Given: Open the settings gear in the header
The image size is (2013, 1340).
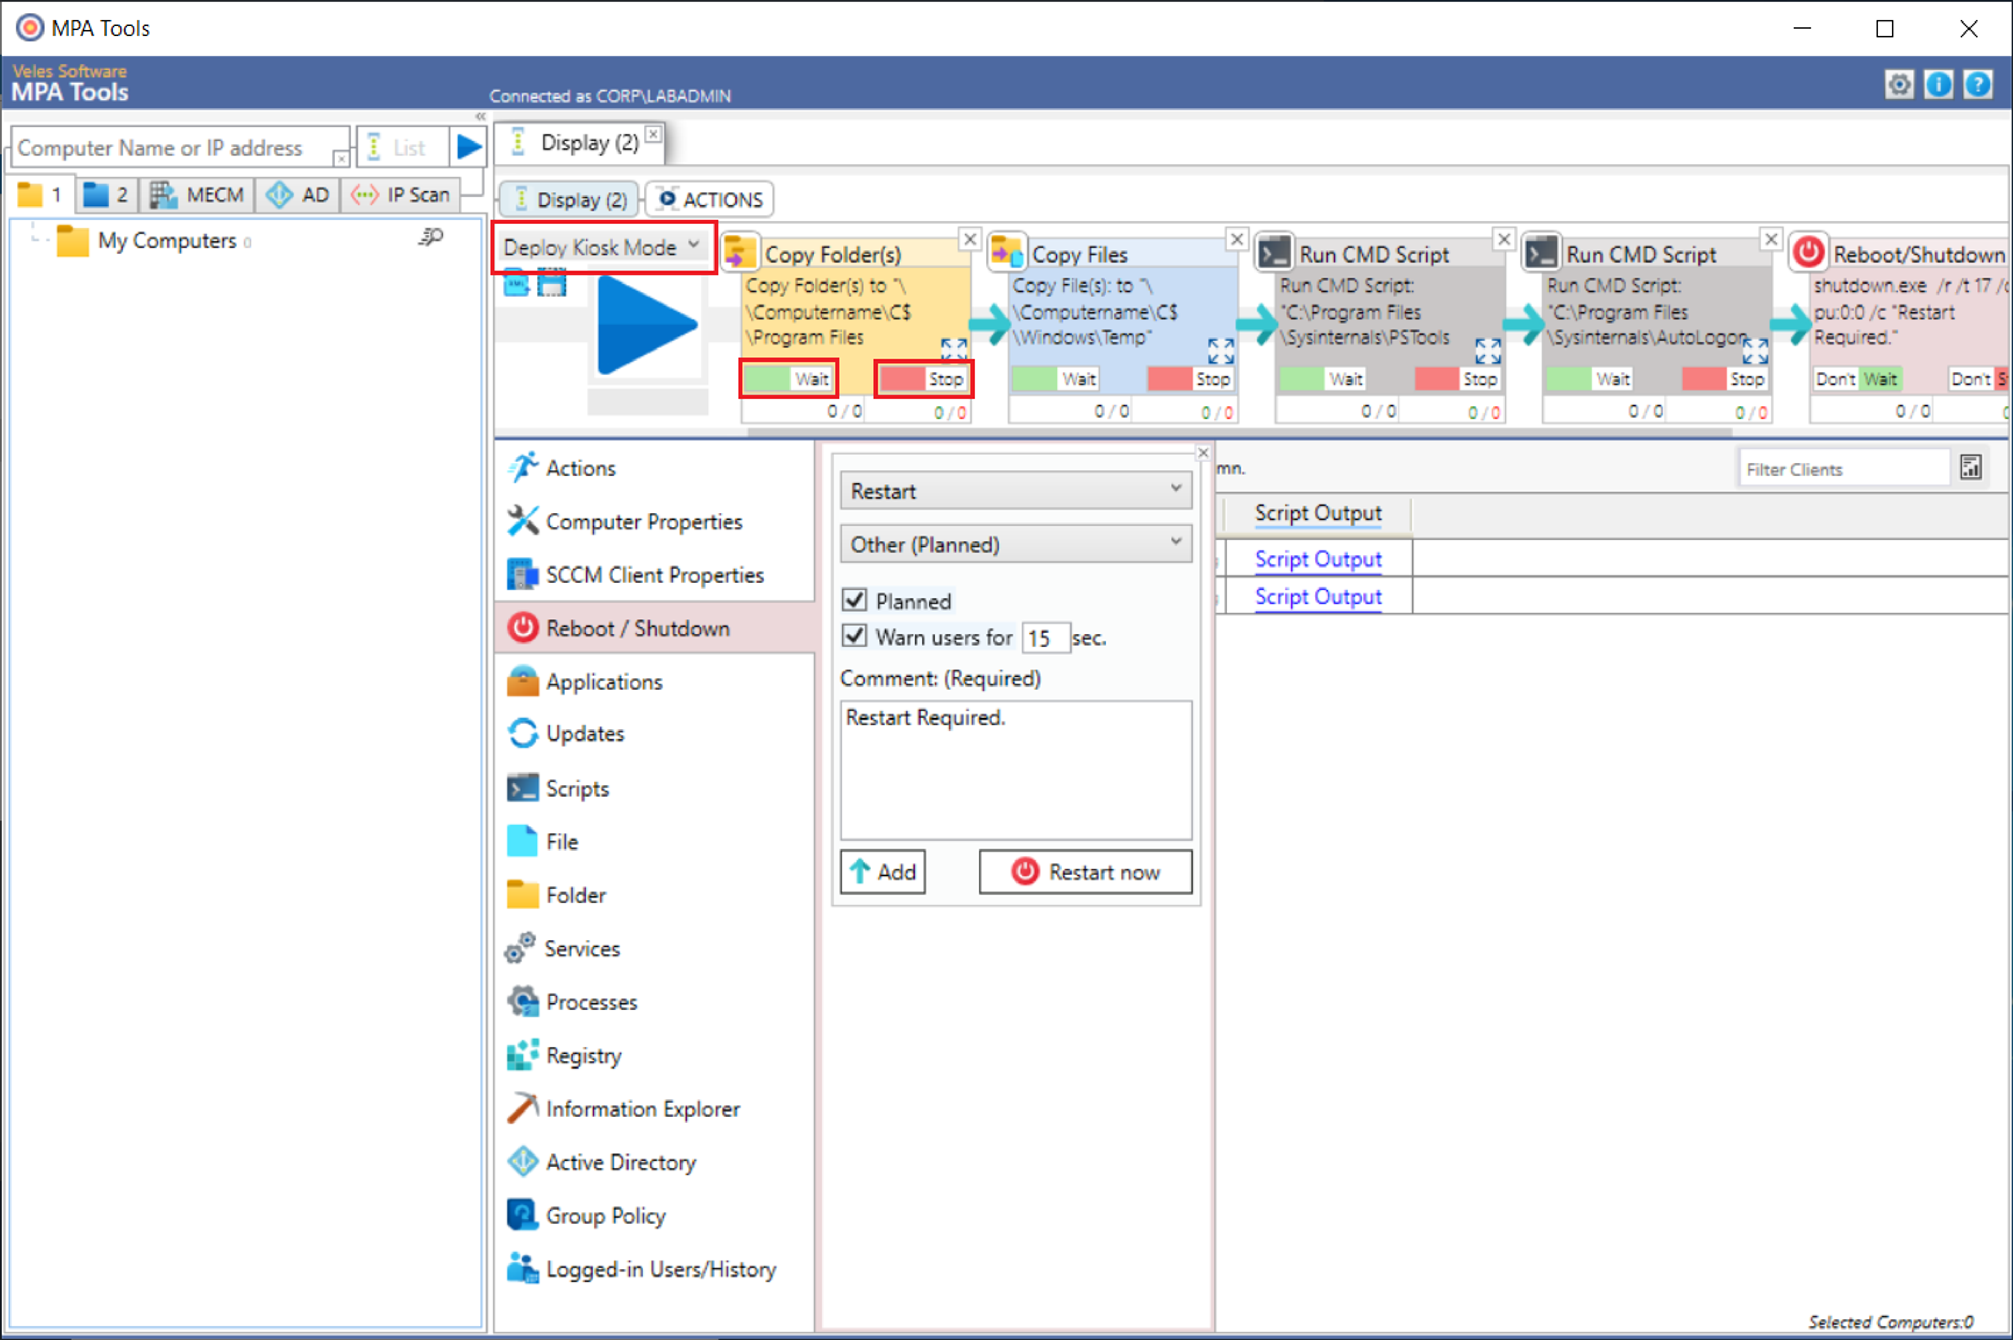Looking at the screenshot, I should (1899, 84).
